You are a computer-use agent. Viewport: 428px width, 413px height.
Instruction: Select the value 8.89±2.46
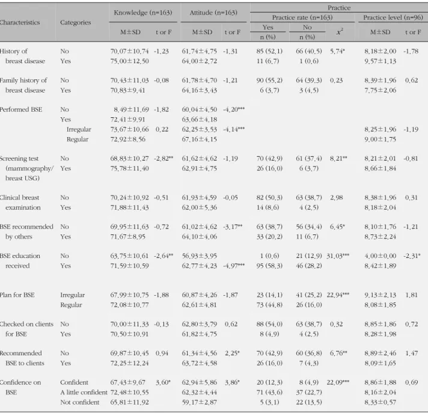pyautogui.click(x=381, y=353)
